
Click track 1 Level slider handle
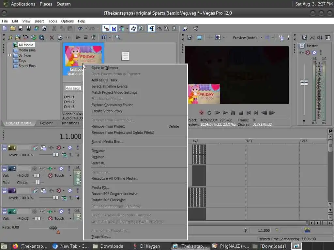55,155
